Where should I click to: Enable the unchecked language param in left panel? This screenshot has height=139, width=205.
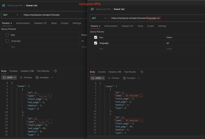[7, 41]
